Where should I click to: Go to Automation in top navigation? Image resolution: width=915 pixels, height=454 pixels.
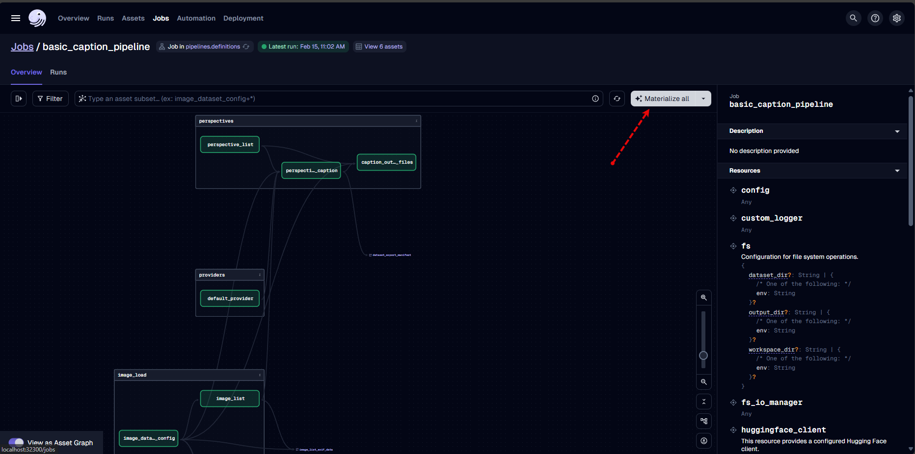coord(196,18)
